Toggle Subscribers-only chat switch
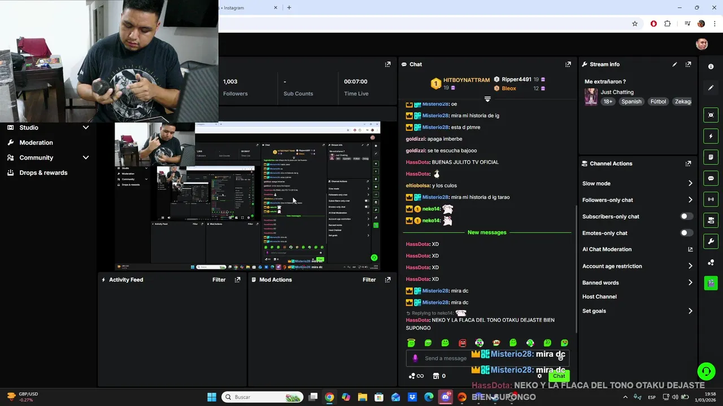The width and height of the screenshot is (723, 406). (686, 217)
